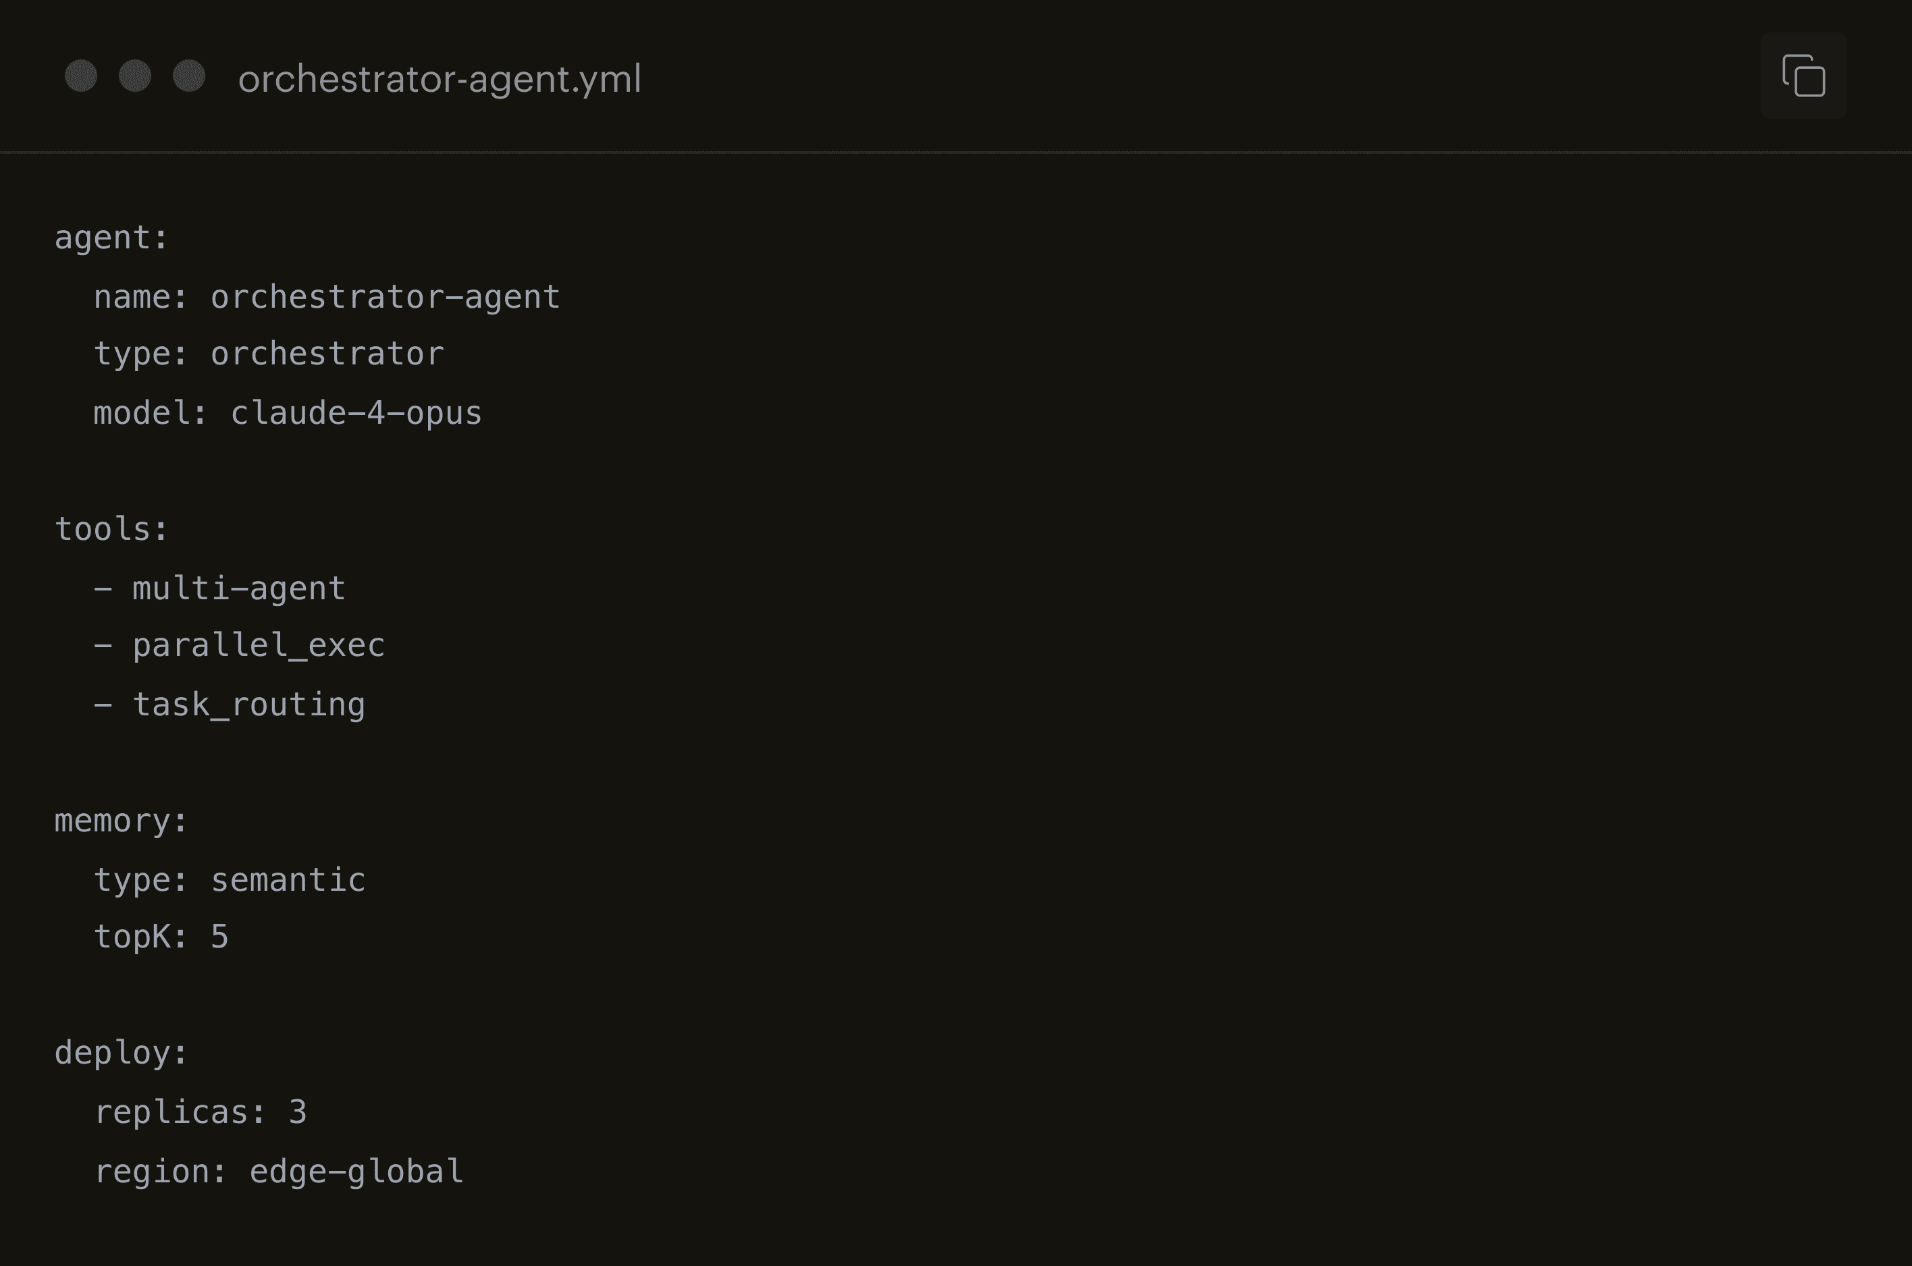
Task: Click the first gray window dot
Action: [x=81, y=76]
